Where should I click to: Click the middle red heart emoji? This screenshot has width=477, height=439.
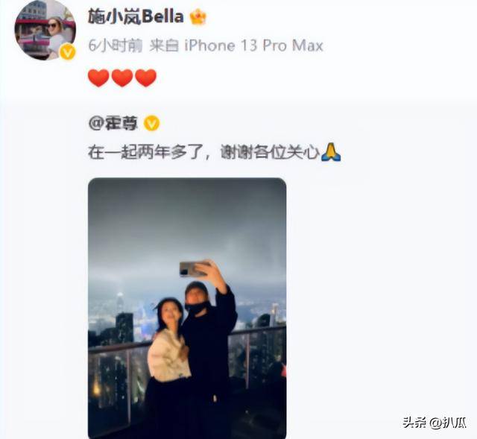(122, 78)
